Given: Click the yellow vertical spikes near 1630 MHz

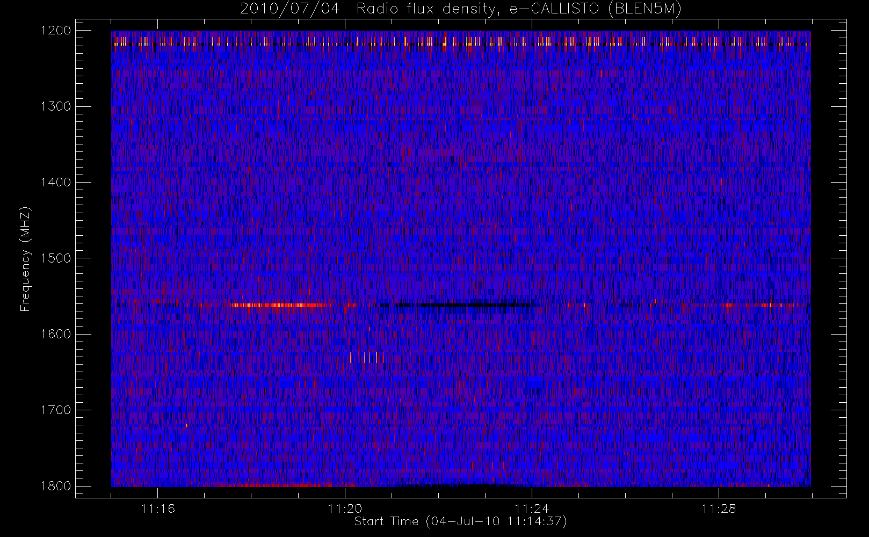Looking at the screenshot, I should pos(367,357).
